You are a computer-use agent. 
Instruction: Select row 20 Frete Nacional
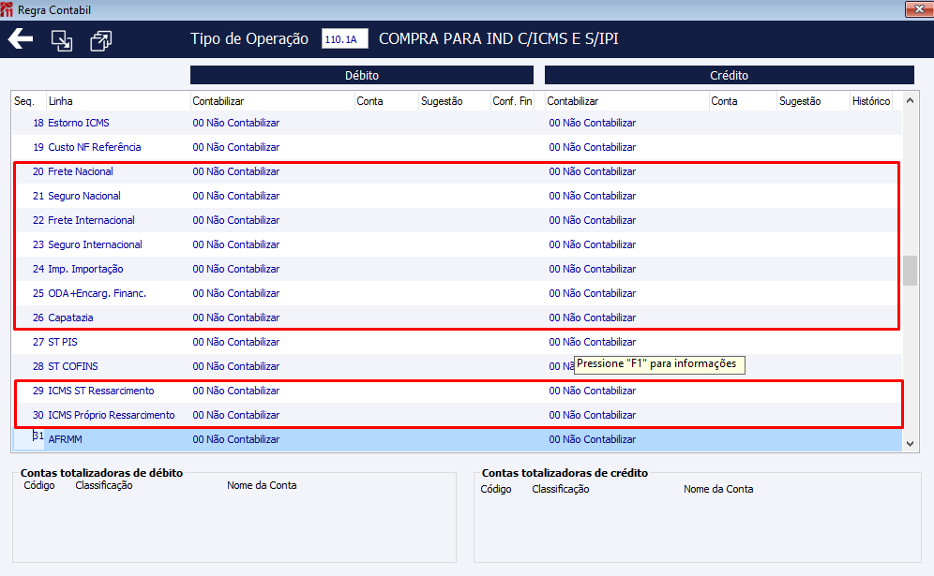coord(457,171)
